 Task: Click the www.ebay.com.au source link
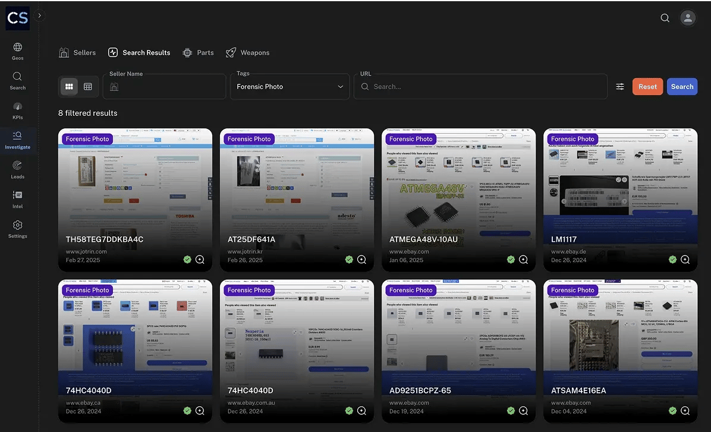pos(251,402)
